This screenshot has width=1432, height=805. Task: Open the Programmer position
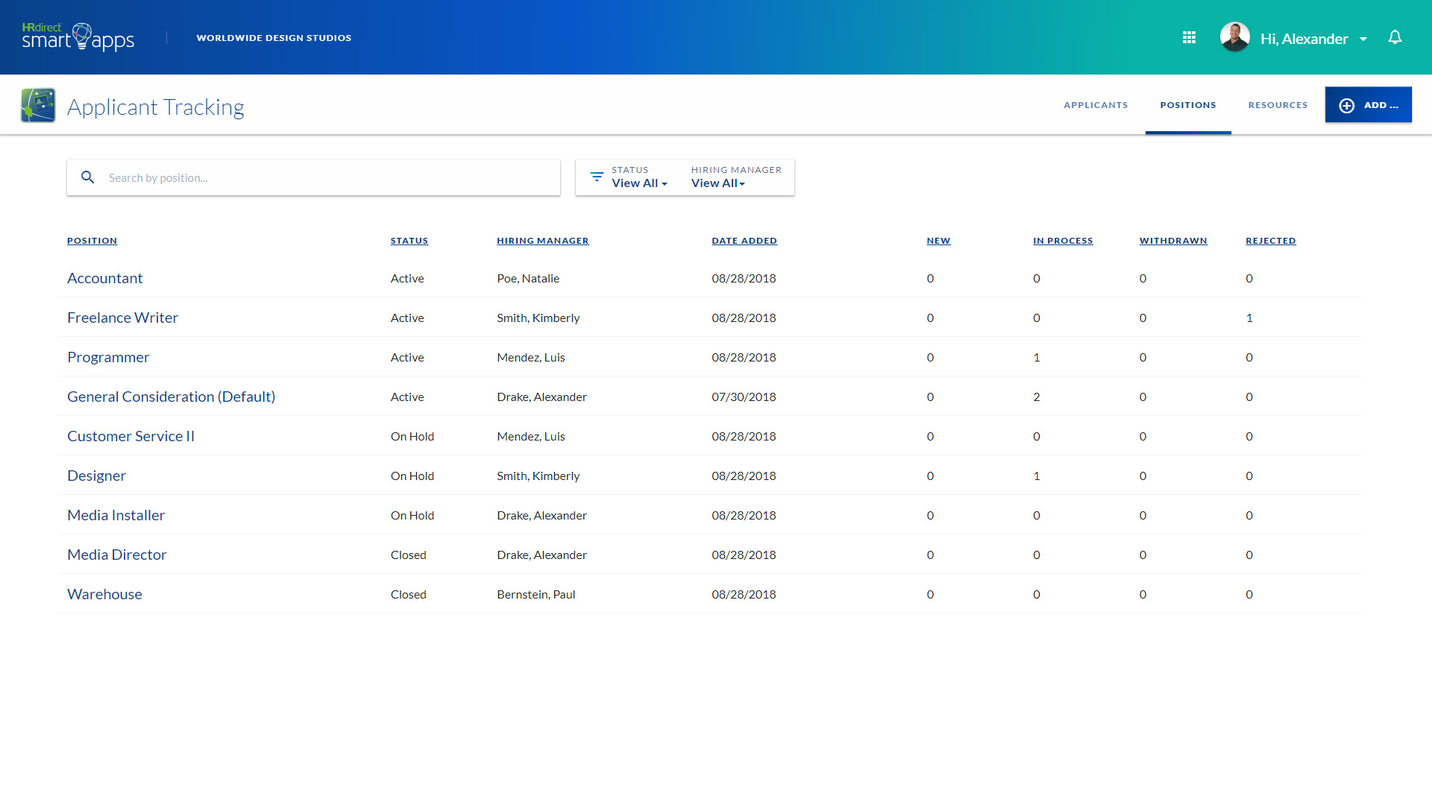(108, 357)
